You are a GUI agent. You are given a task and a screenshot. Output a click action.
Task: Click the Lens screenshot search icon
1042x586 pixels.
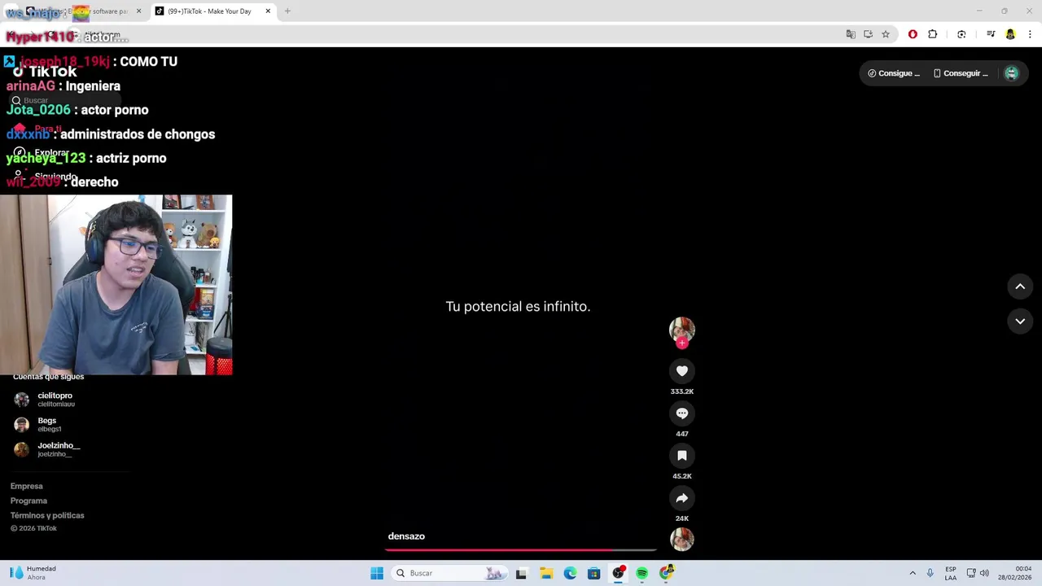pos(961,34)
